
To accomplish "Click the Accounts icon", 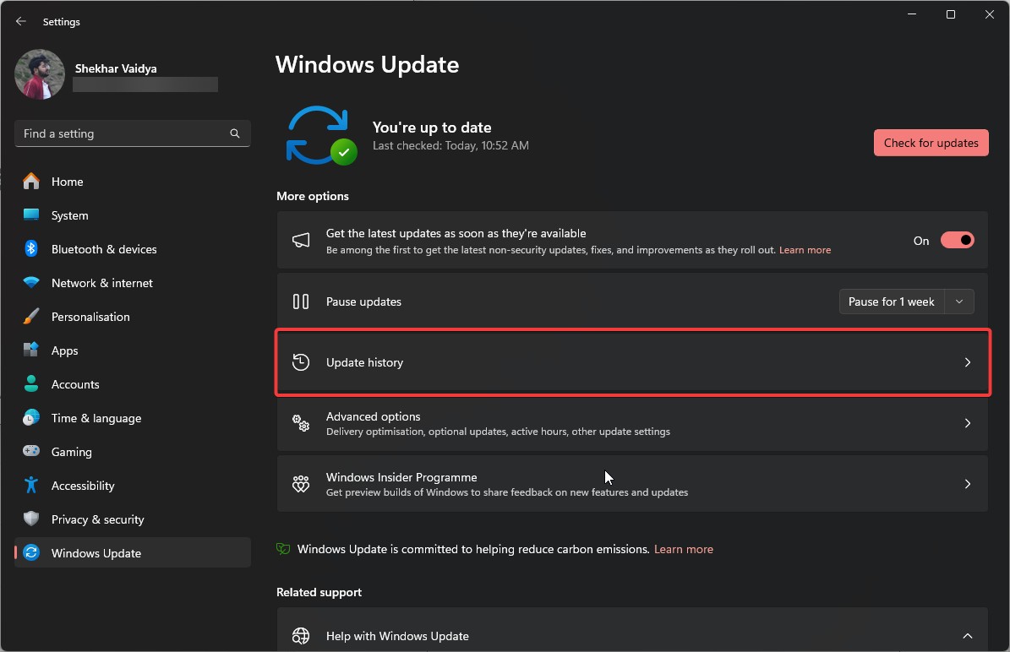I will (x=30, y=384).
